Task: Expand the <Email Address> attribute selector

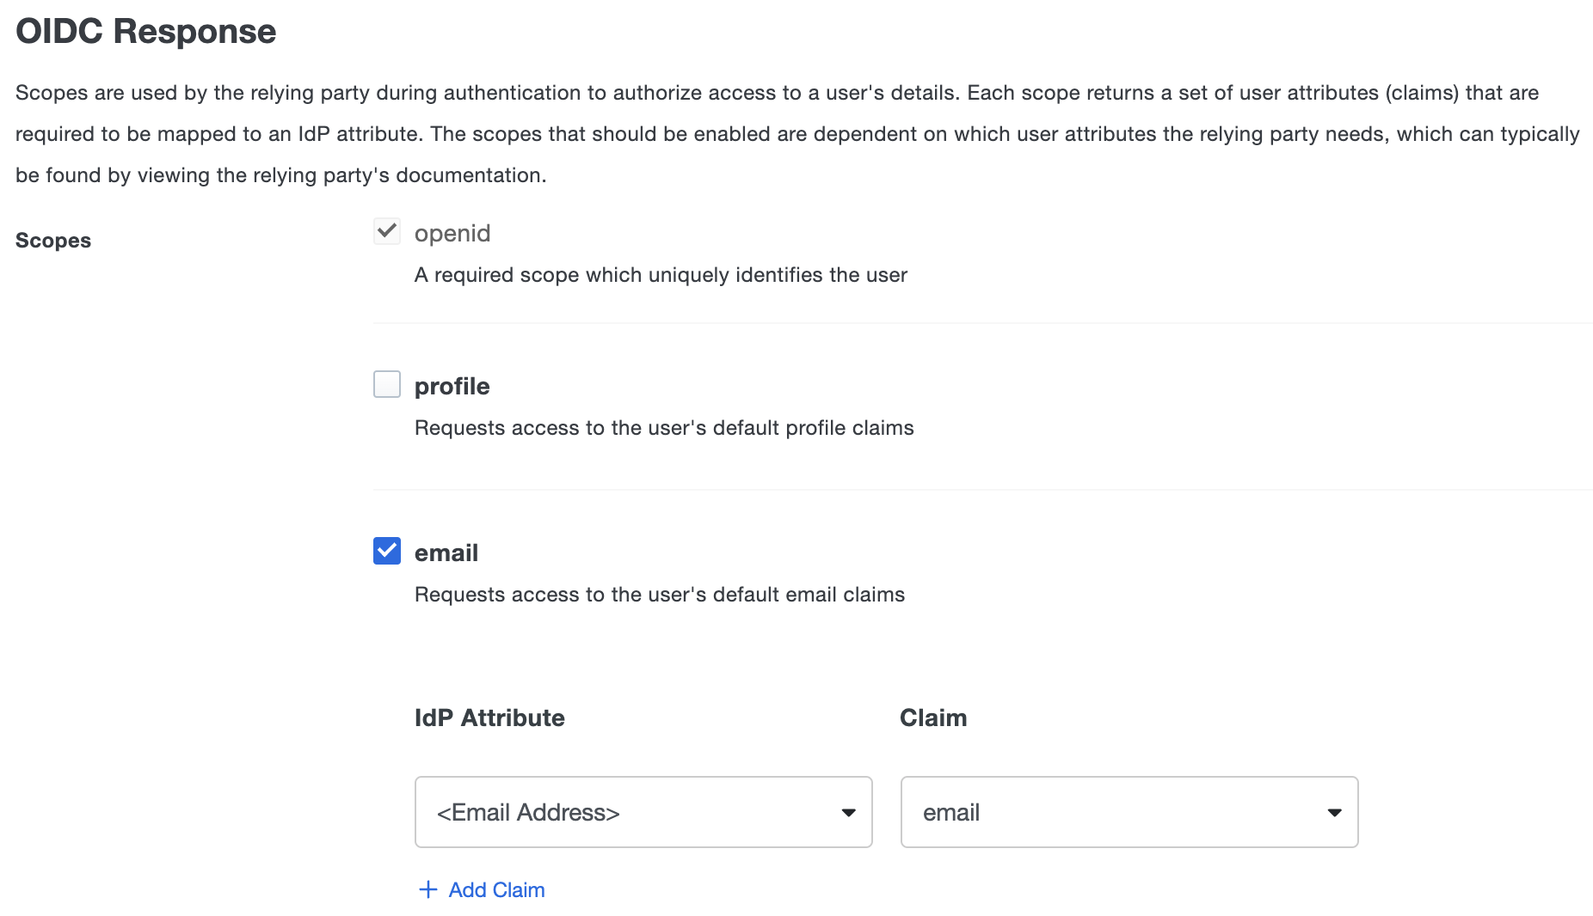Action: pyautogui.click(x=643, y=812)
